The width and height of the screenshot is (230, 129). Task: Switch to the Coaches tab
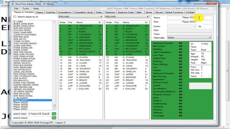tap(50, 13)
